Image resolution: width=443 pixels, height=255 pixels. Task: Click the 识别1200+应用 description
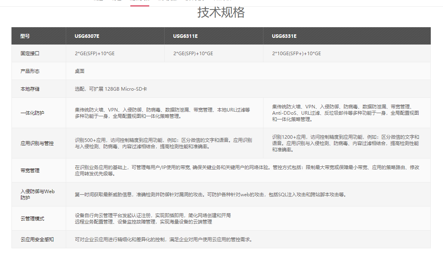345,143
